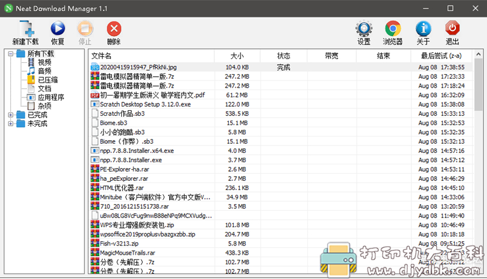The height and width of the screenshot is (279, 487).
Task: Select the uBw08LG8VcFug9nwB88eNPq9MCXVudg file row
Action: pyautogui.click(x=281, y=216)
